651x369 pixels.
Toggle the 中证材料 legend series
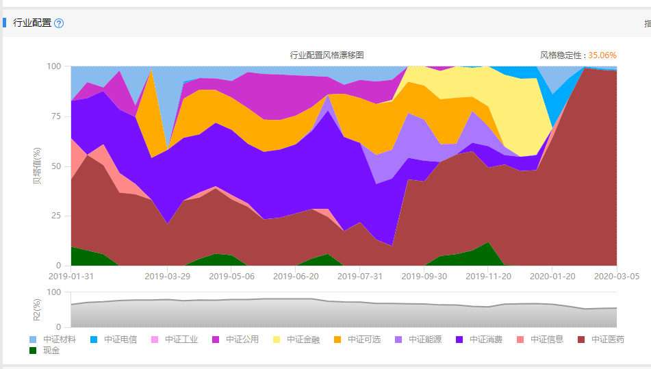53,340
